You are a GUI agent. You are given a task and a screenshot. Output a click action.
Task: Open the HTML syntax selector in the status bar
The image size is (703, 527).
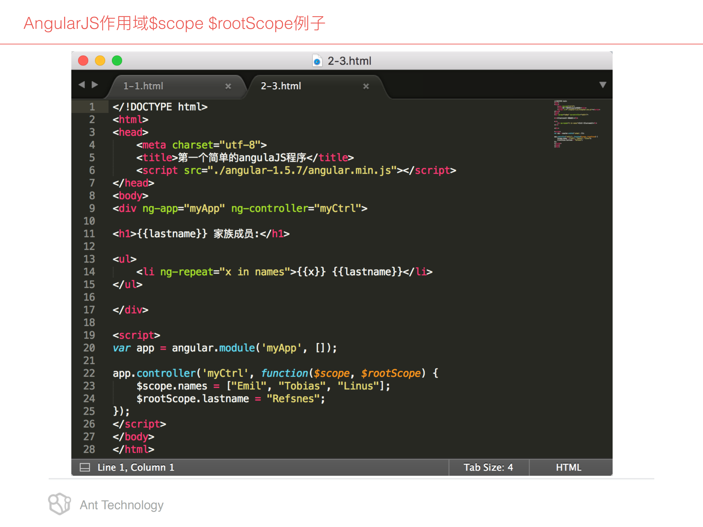point(569,467)
